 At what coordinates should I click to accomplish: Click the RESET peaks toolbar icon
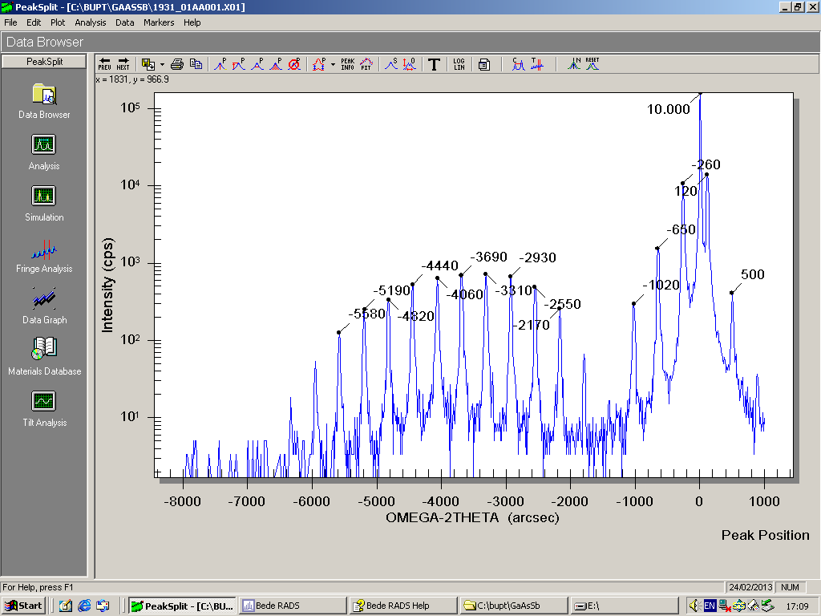tap(592, 64)
